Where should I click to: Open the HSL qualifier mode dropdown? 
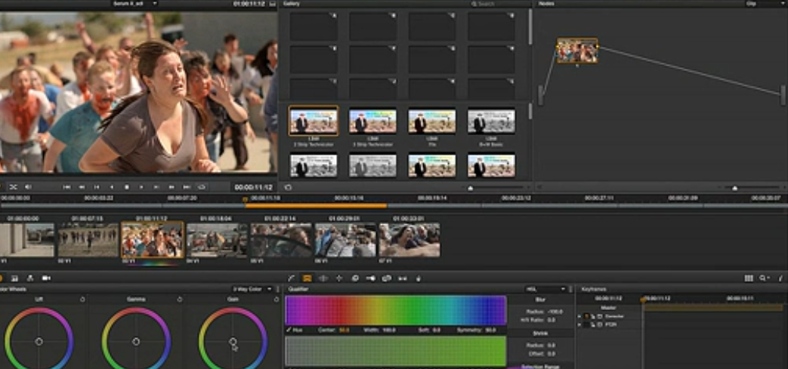(545, 289)
